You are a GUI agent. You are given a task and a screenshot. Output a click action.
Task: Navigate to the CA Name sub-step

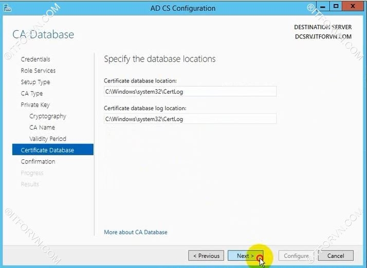click(x=42, y=128)
